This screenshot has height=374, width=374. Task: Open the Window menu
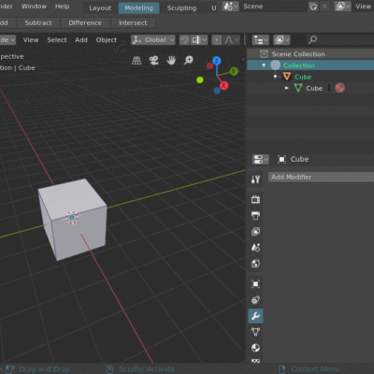tap(34, 7)
